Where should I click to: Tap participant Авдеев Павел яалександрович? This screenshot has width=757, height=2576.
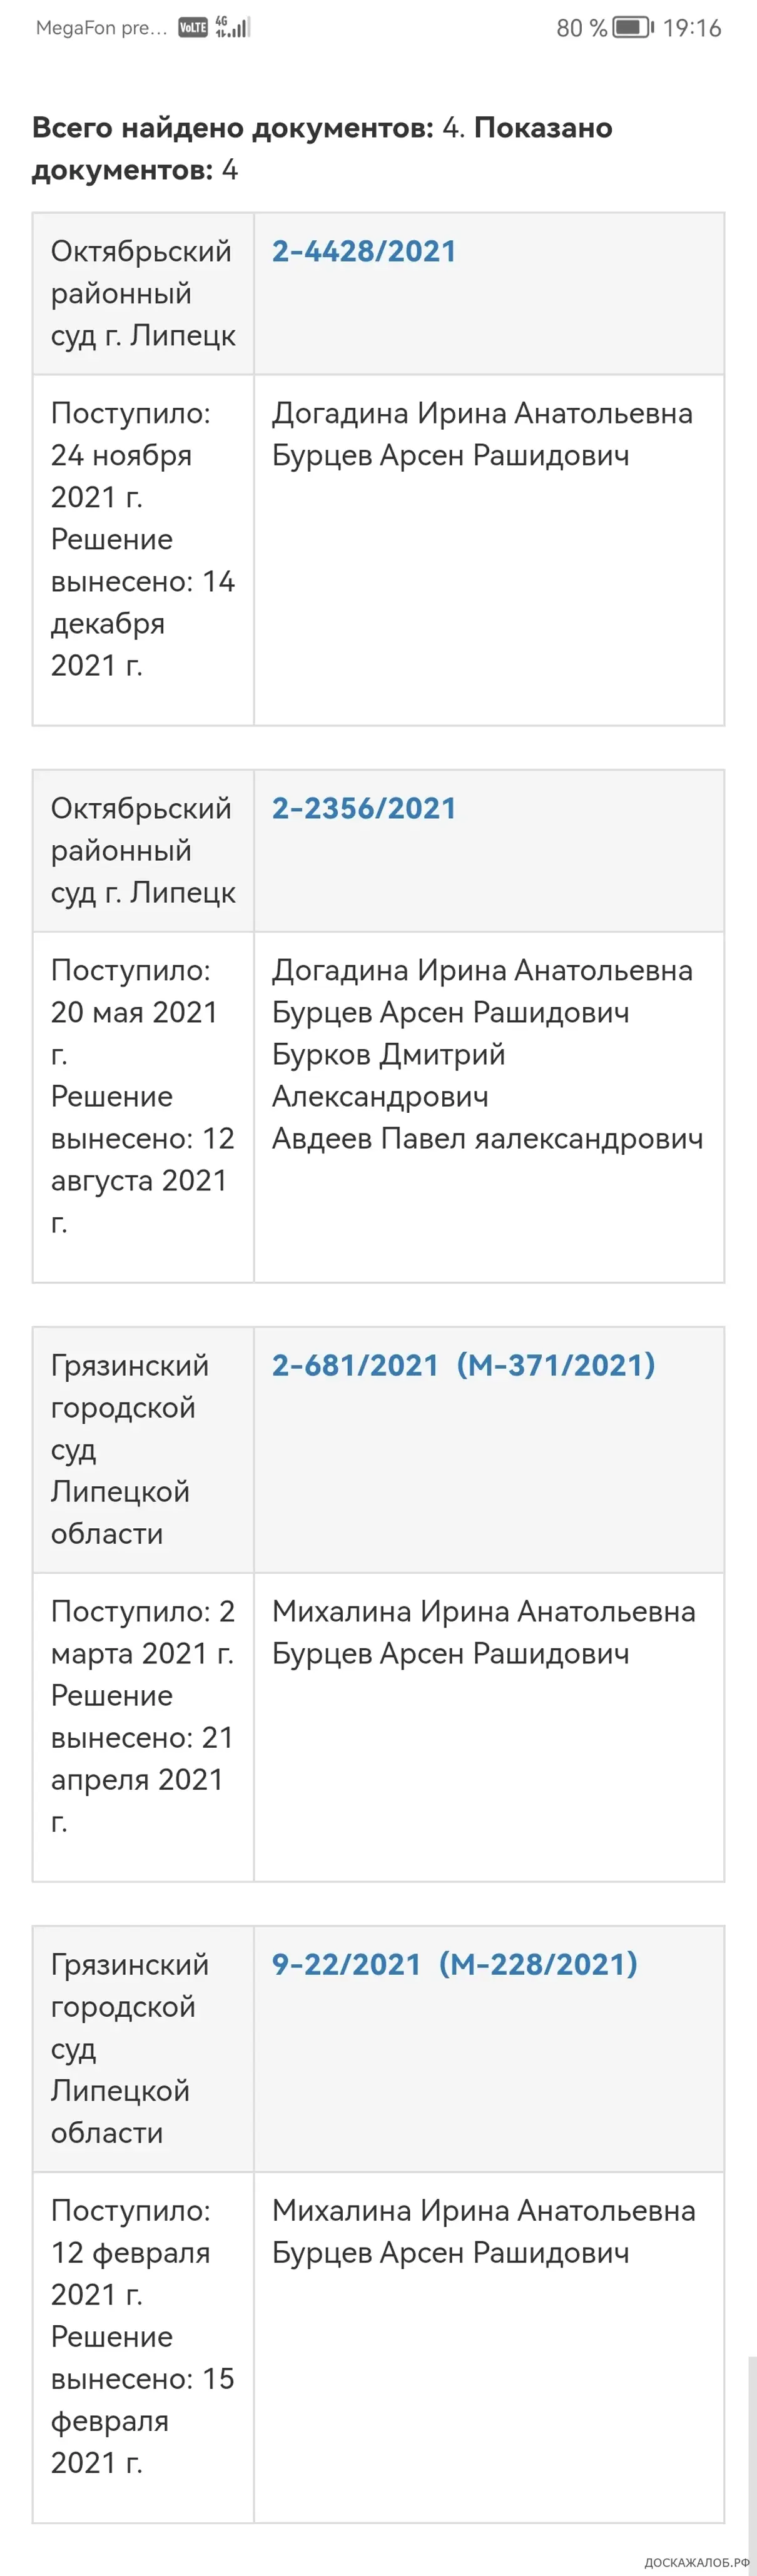(487, 1138)
